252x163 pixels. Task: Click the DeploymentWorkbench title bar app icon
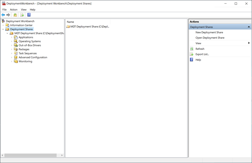pos(4,3)
